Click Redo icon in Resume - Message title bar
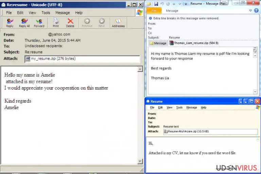 point(168,4)
